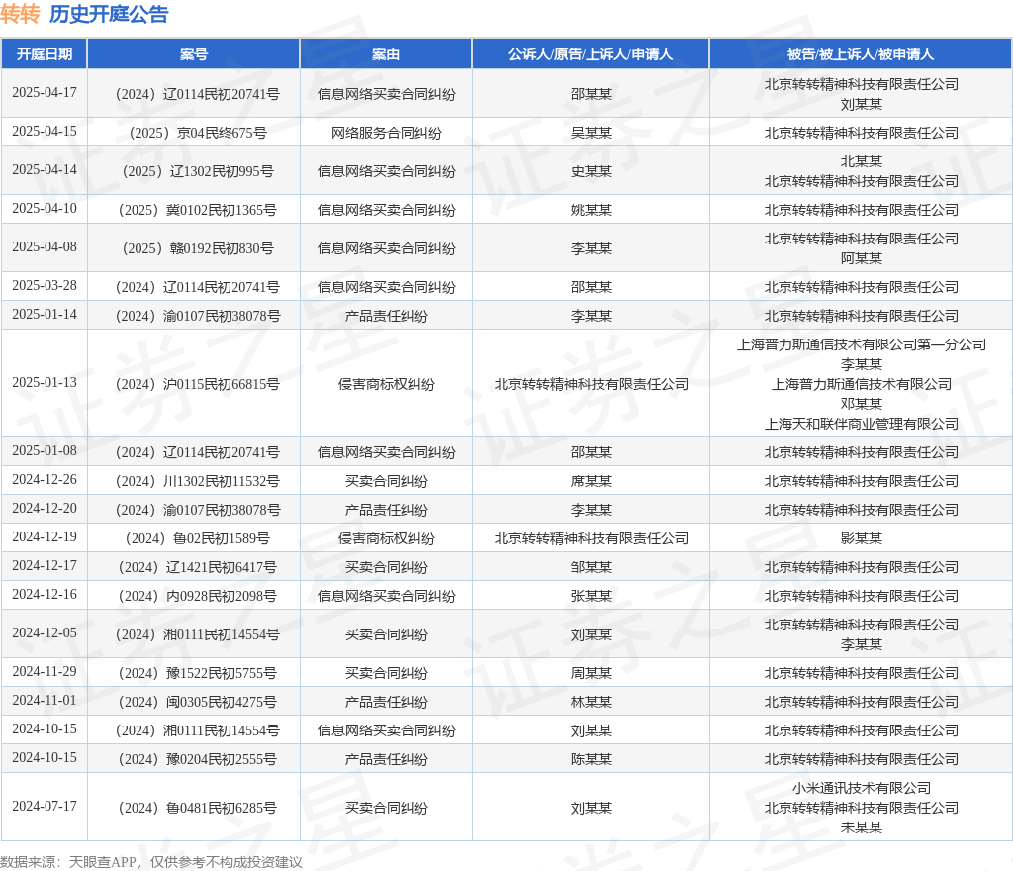Screen dimensions: 1013x871
Task: Click defendant 小米通讯技术有限公司
Action: point(862,788)
